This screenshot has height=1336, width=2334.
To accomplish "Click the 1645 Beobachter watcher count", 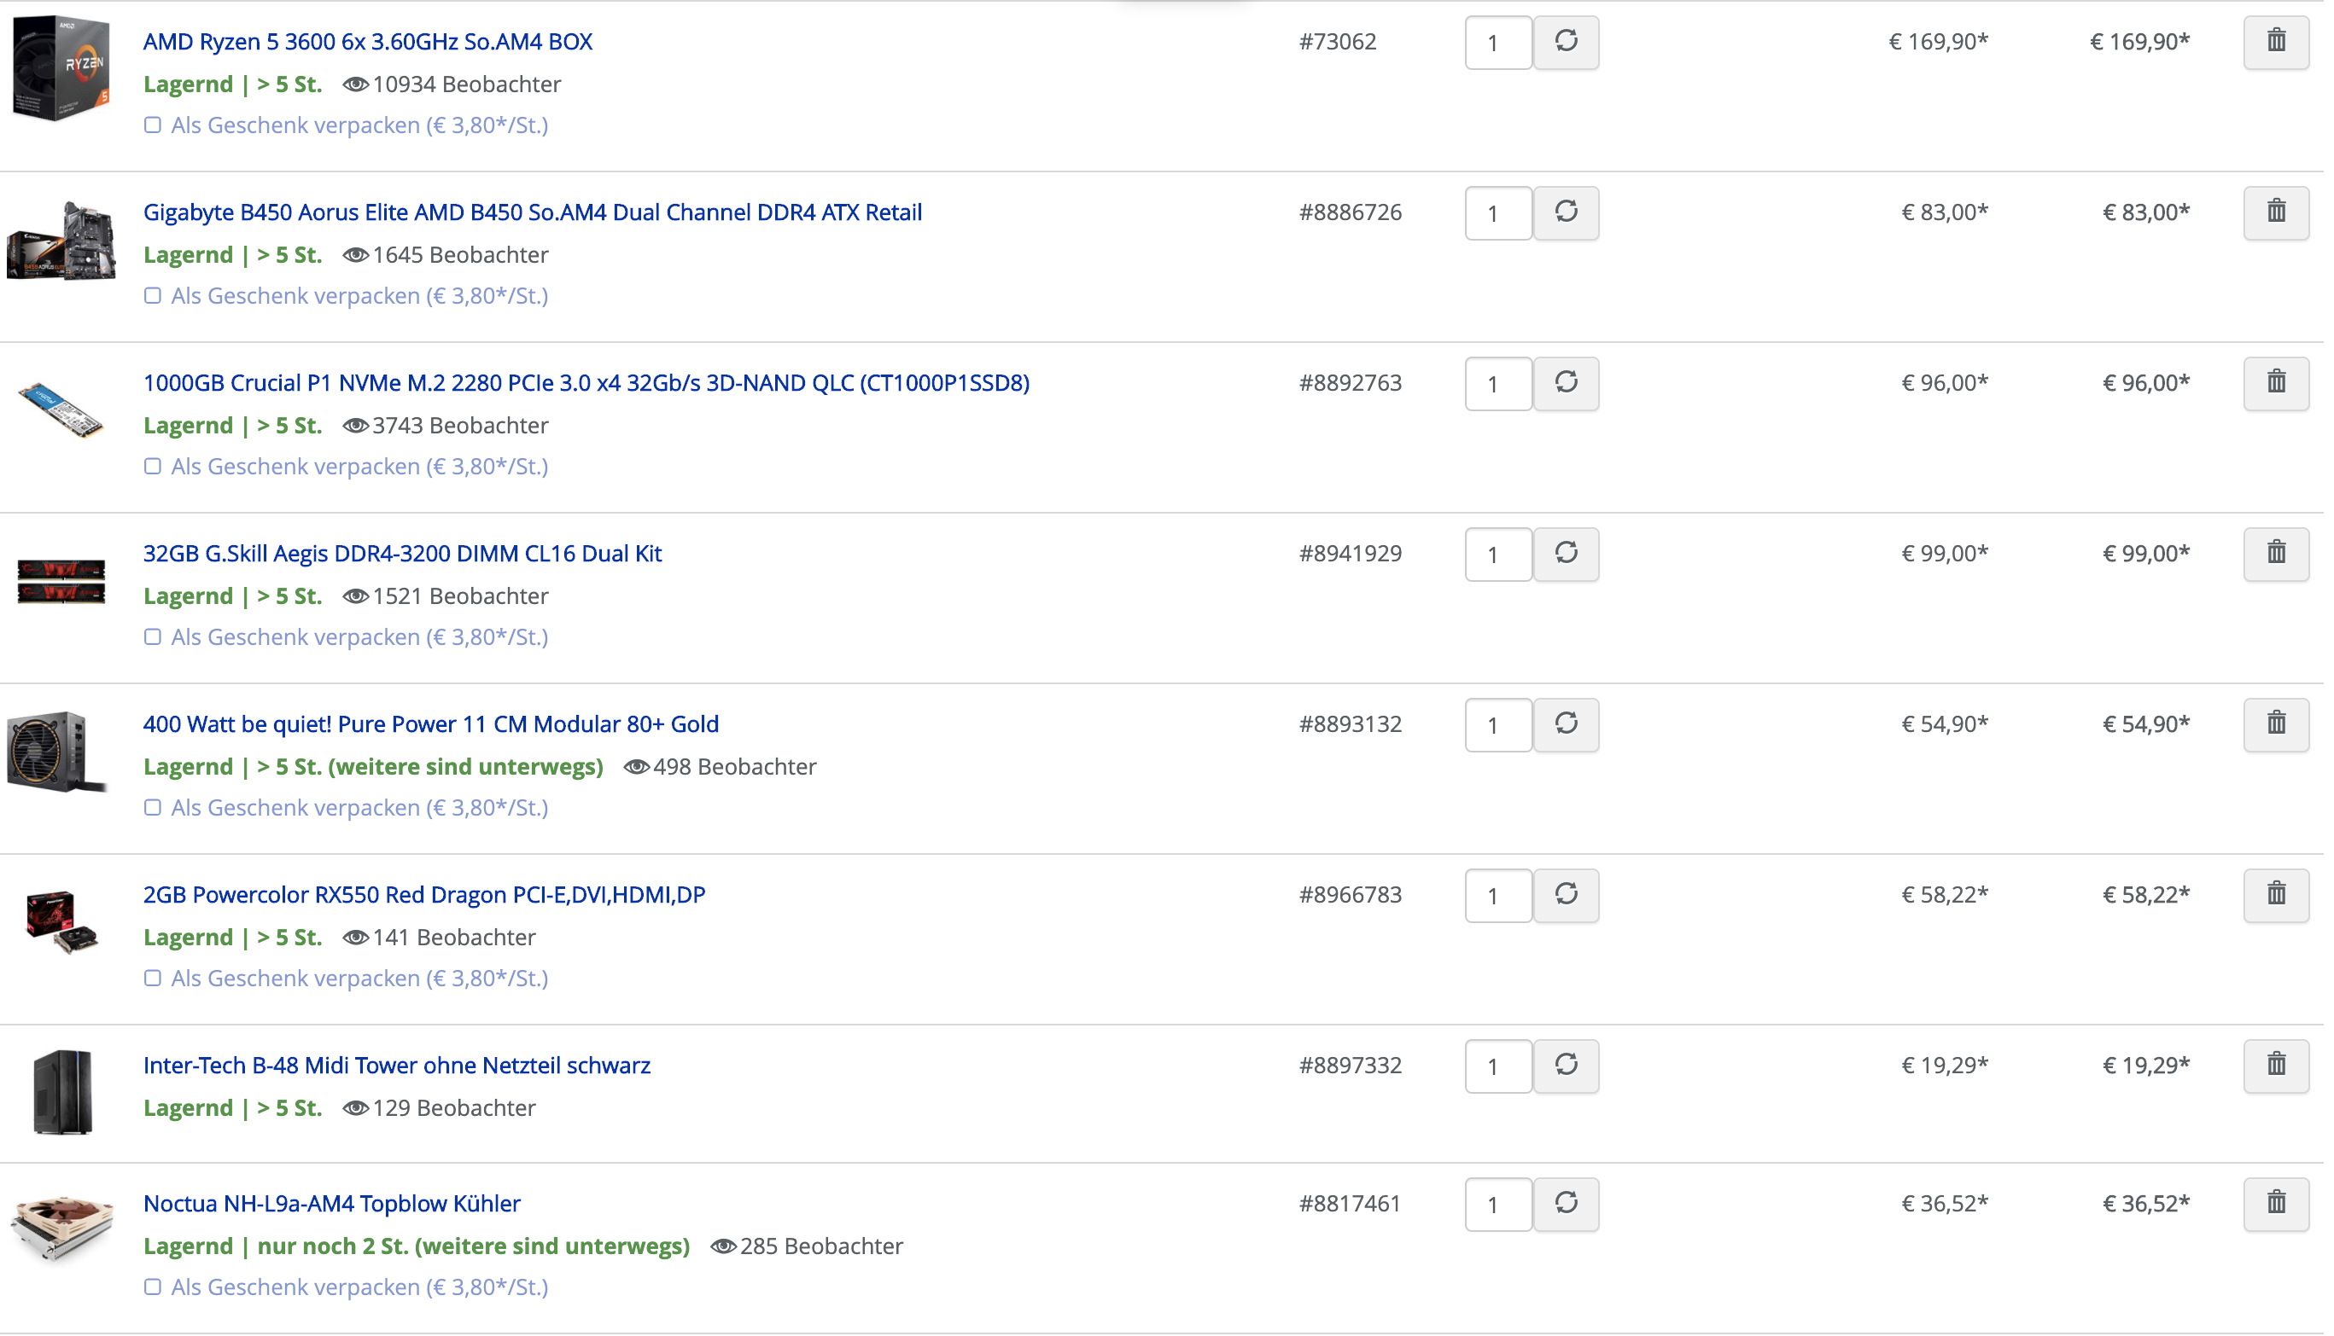I will 447,255.
